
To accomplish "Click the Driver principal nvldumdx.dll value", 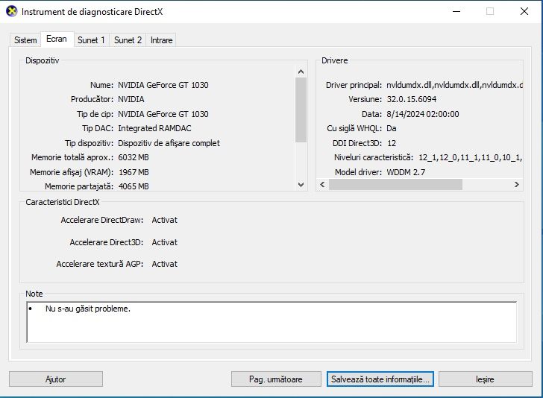I will pyautogui.click(x=454, y=85).
